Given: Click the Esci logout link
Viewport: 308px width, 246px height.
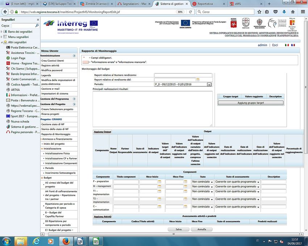Looking at the screenshot, I should pos(275,45).
